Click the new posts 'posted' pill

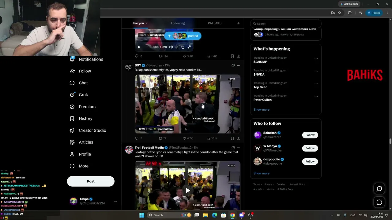[x=183, y=36]
